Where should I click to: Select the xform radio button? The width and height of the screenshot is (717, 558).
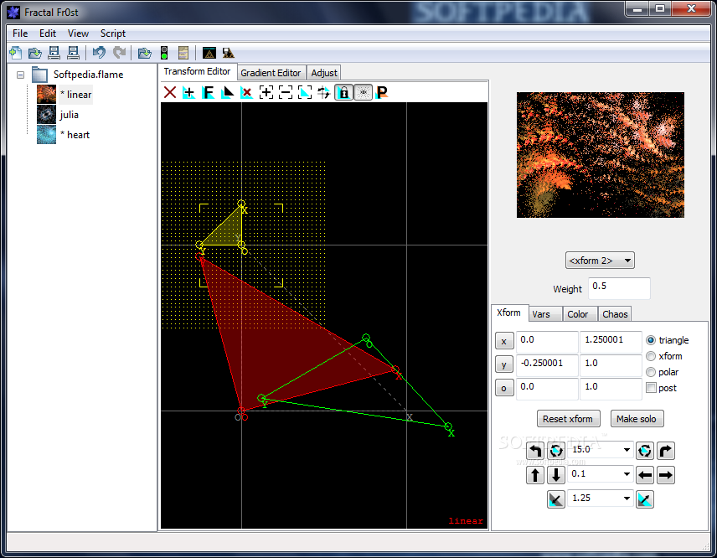pos(651,356)
